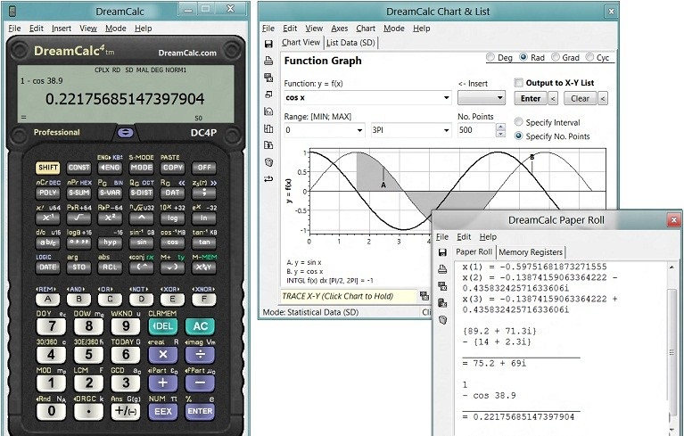Select the Grad angle mode radio
Screen dimensions: 684x436
[x=556, y=57]
